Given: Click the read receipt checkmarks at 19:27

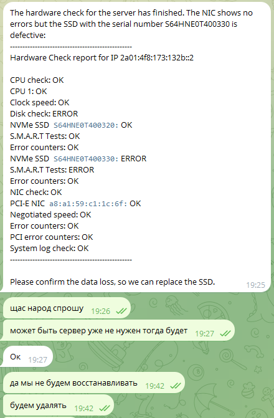Looking at the screenshot, I should tap(225, 333).
